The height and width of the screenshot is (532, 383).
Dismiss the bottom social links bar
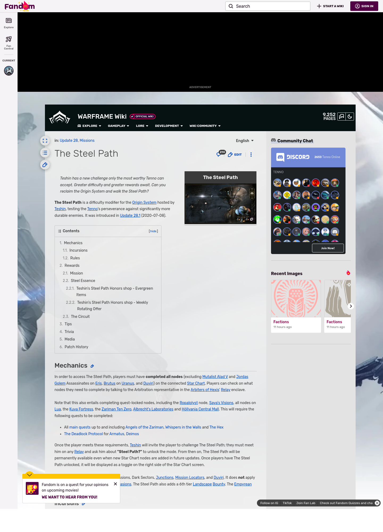(377, 503)
